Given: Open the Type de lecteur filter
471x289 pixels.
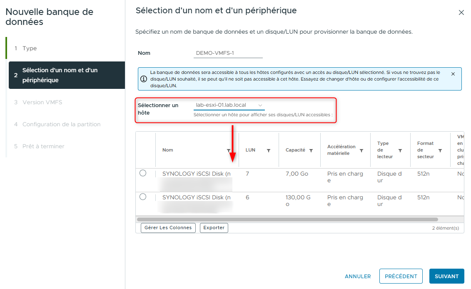Looking at the screenshot, I should (x=400, y=150).
